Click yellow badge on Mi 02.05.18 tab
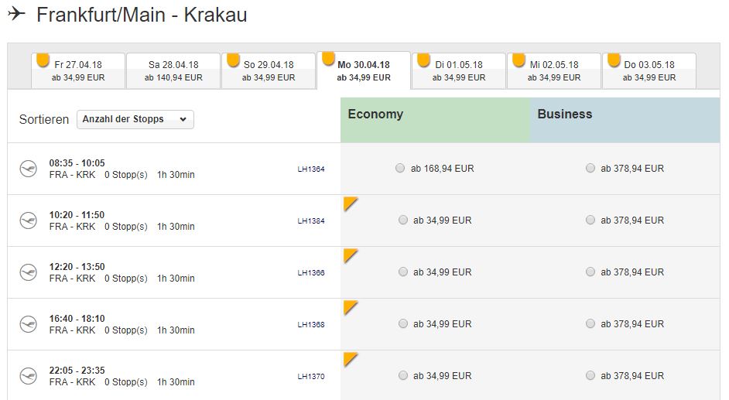 519,60
